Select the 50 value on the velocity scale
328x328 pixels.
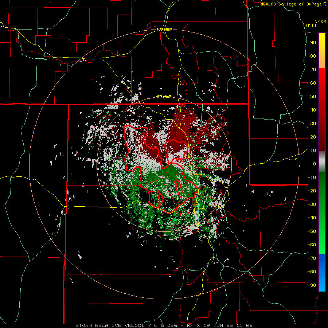[x=313, y=97]
